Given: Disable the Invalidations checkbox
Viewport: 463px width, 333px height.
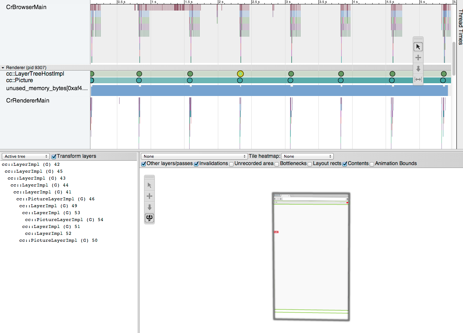Looking at the screenshot, I should point(196,164).
